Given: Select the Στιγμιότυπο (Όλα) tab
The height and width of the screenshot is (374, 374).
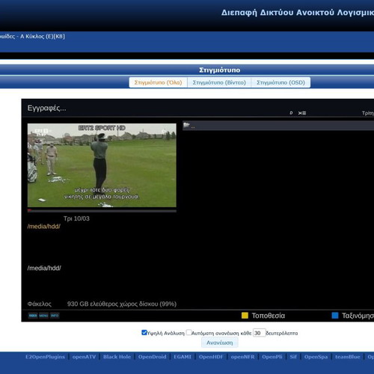Looking at the screenshot, I should (158, 82).
